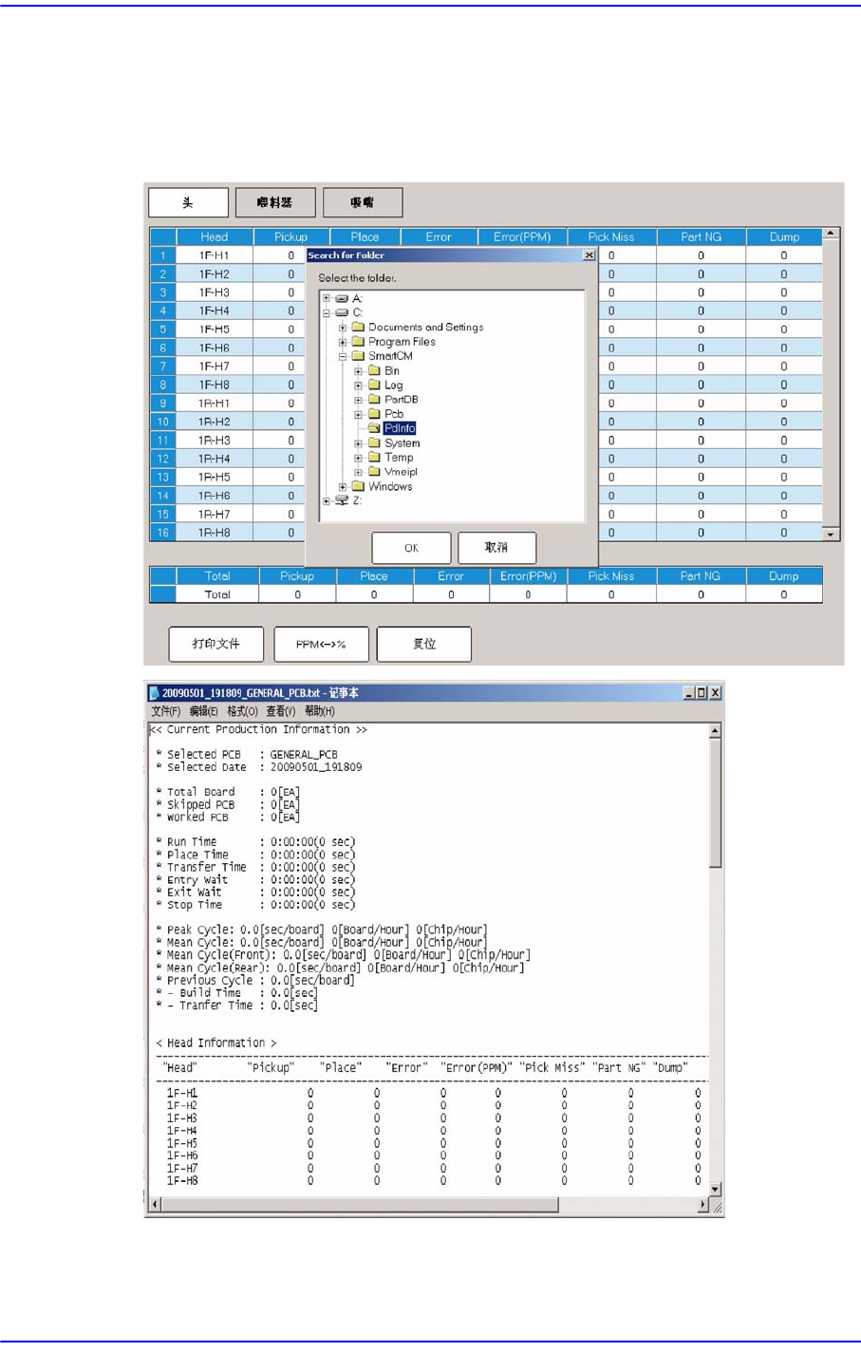Image resolution: width=861 pixels, height=1352 pixels.
Task: Expand the A: drive node
Action: point(327,298)
